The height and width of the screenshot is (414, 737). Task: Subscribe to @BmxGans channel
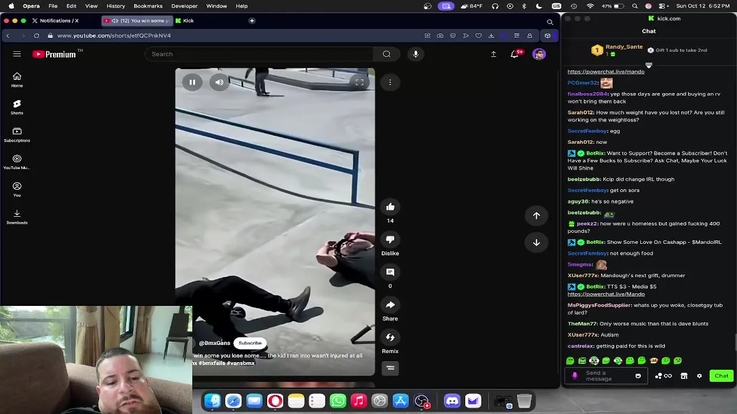coord(250,343)
